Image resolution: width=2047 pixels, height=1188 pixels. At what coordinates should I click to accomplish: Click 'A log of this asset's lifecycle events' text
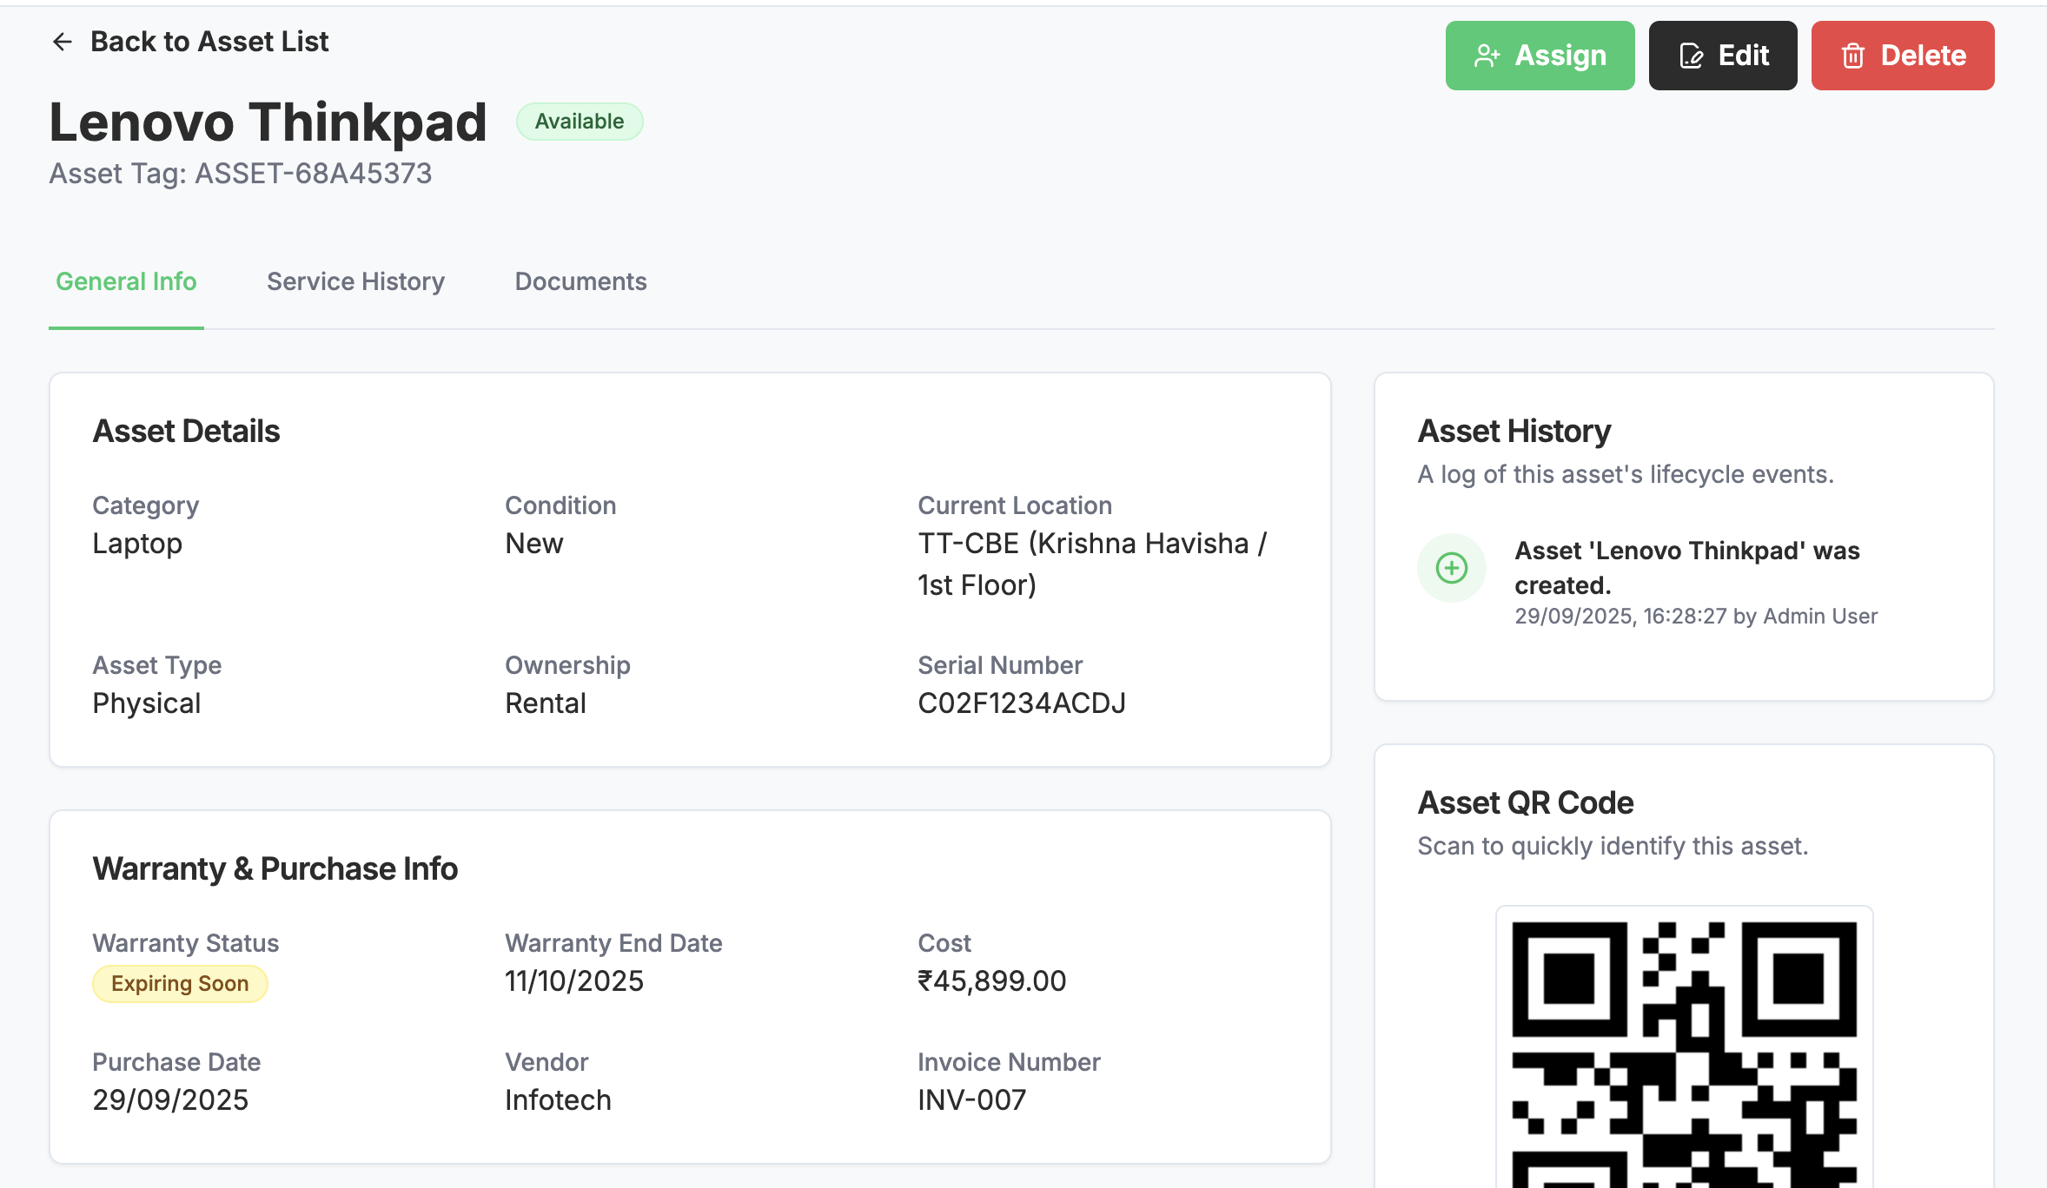1626,474
